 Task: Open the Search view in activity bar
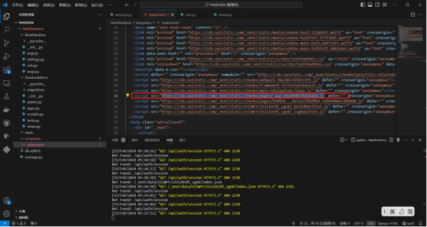7,30
